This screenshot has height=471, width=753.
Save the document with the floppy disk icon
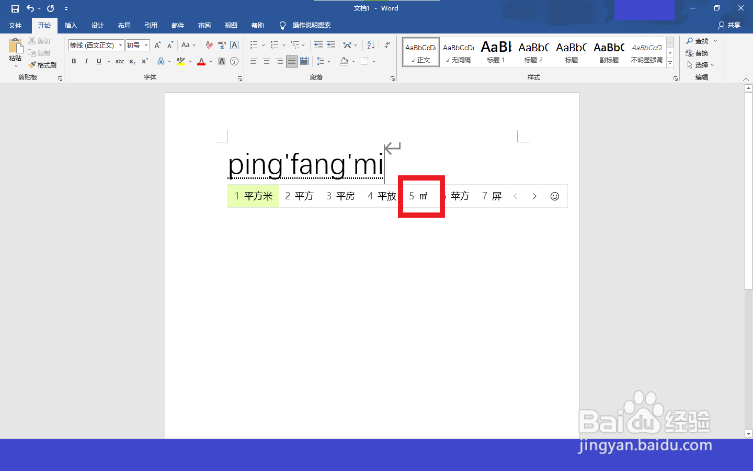pyautogui.click(x=15, y=8)
